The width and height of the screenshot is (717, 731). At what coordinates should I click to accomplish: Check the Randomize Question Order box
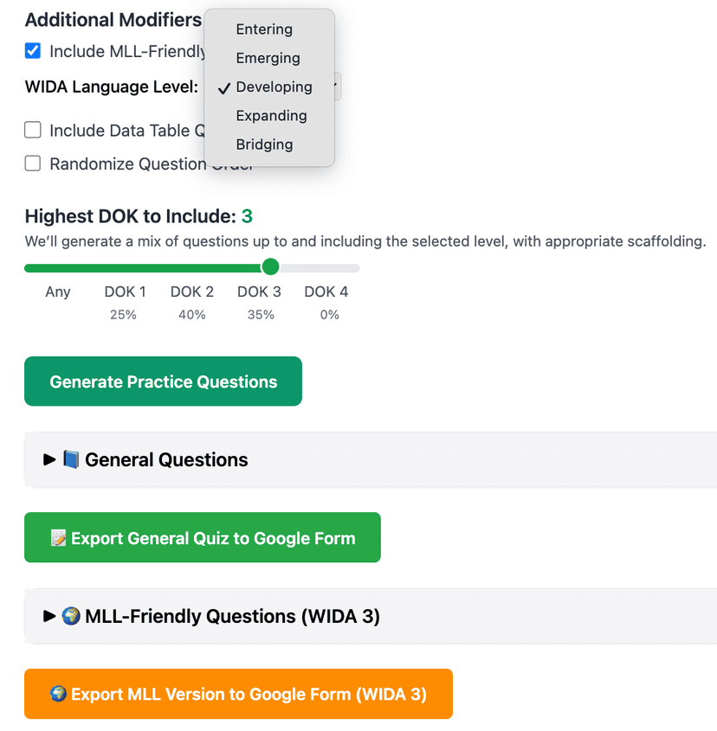(33, 164)
